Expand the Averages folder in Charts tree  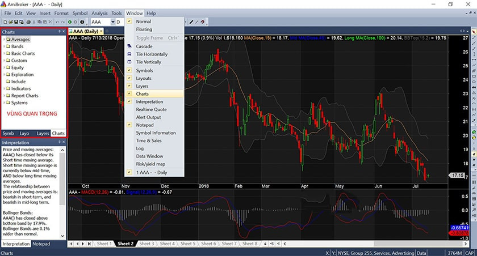pyautogui.click(x=4, y=39)
